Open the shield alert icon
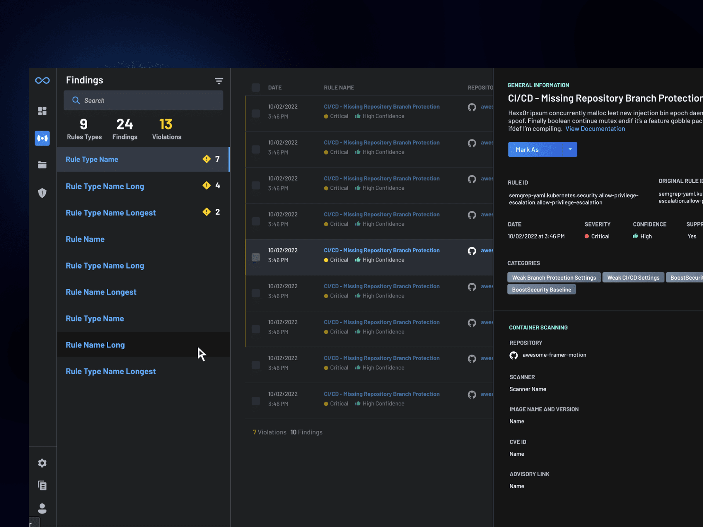This screenshot has height=527, width=703. (x=42, y=193)
